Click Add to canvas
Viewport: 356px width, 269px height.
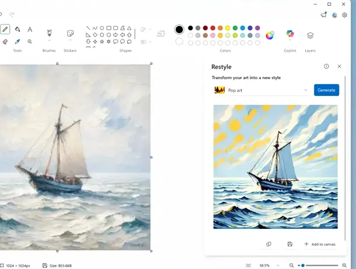click(320, 244)
